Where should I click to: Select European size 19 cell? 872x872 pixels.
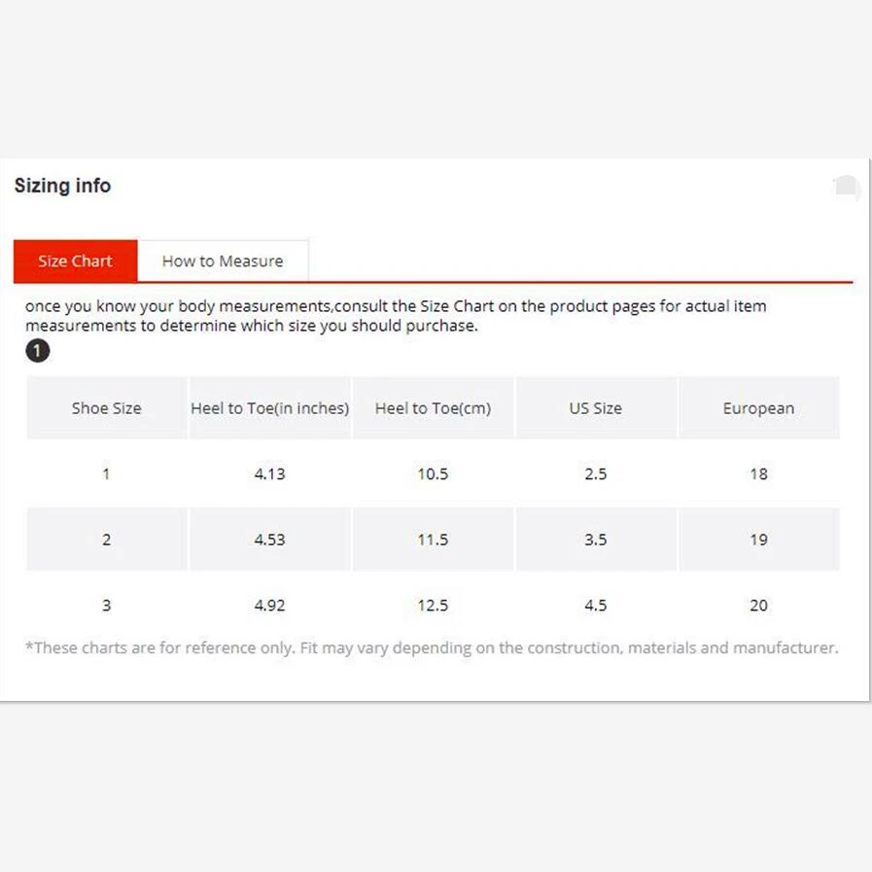coord(758,540)
